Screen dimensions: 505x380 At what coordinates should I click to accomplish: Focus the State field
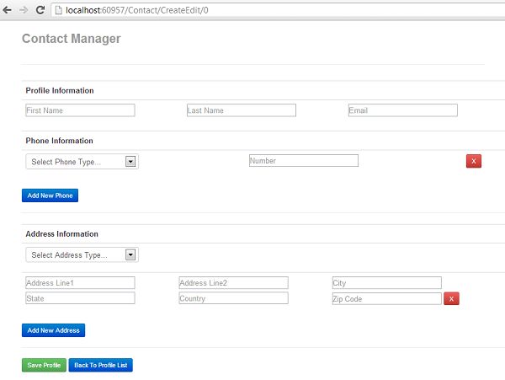click(80, 298)
